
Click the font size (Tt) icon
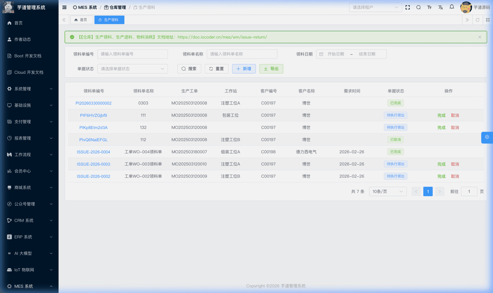(429, 7)
